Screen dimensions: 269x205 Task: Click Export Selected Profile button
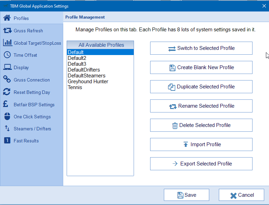coord(201,164)
